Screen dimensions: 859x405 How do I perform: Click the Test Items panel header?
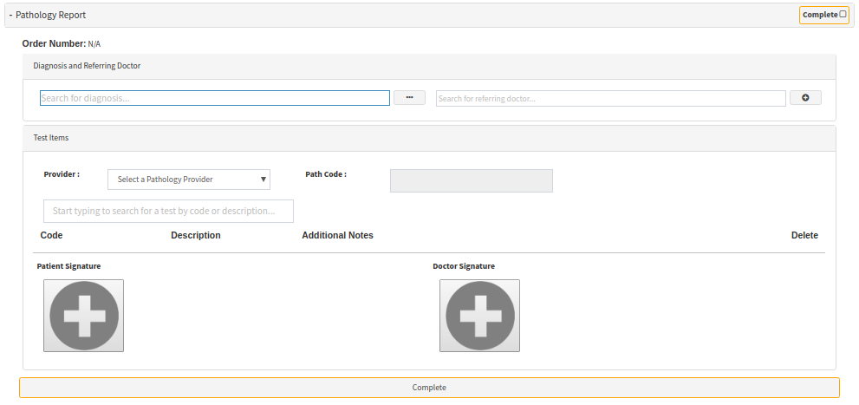coord(51,138)
